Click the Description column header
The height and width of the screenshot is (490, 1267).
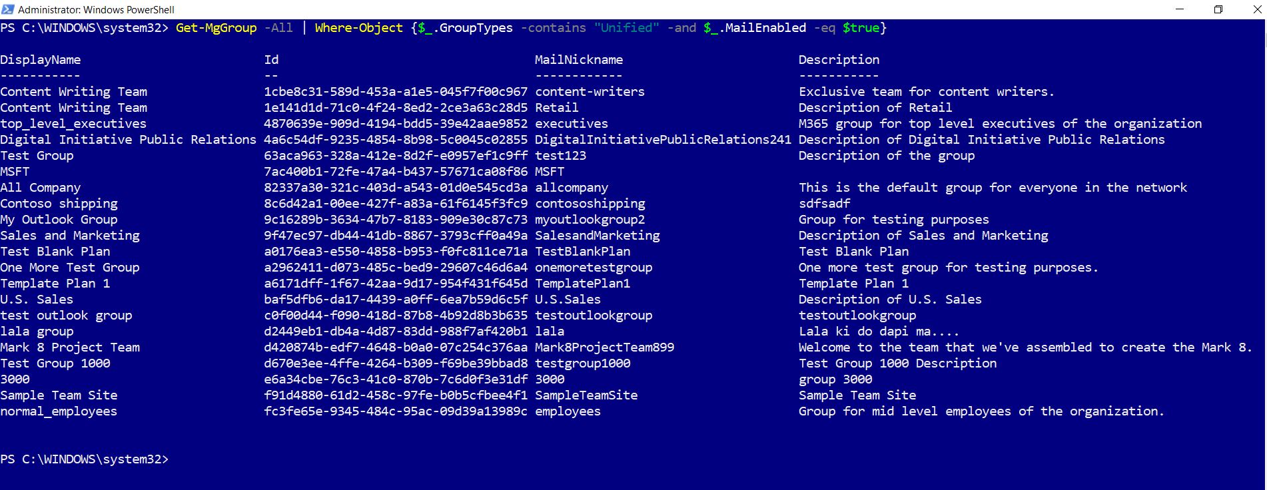pos(839,59)
